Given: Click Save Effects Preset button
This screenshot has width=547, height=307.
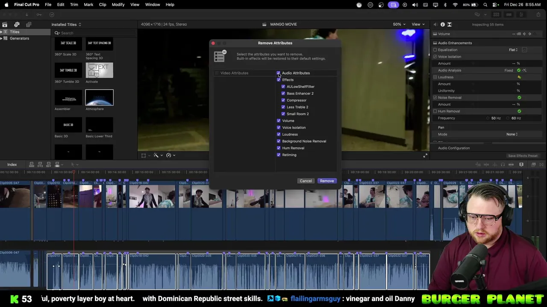Looking at the screenshot, I should [523, 156].
